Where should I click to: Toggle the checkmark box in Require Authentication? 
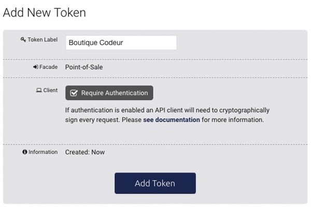(x=74, y=93)
